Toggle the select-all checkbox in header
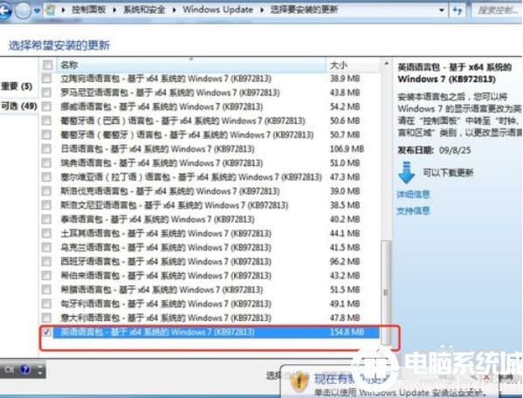 click(x=47, y=65)
